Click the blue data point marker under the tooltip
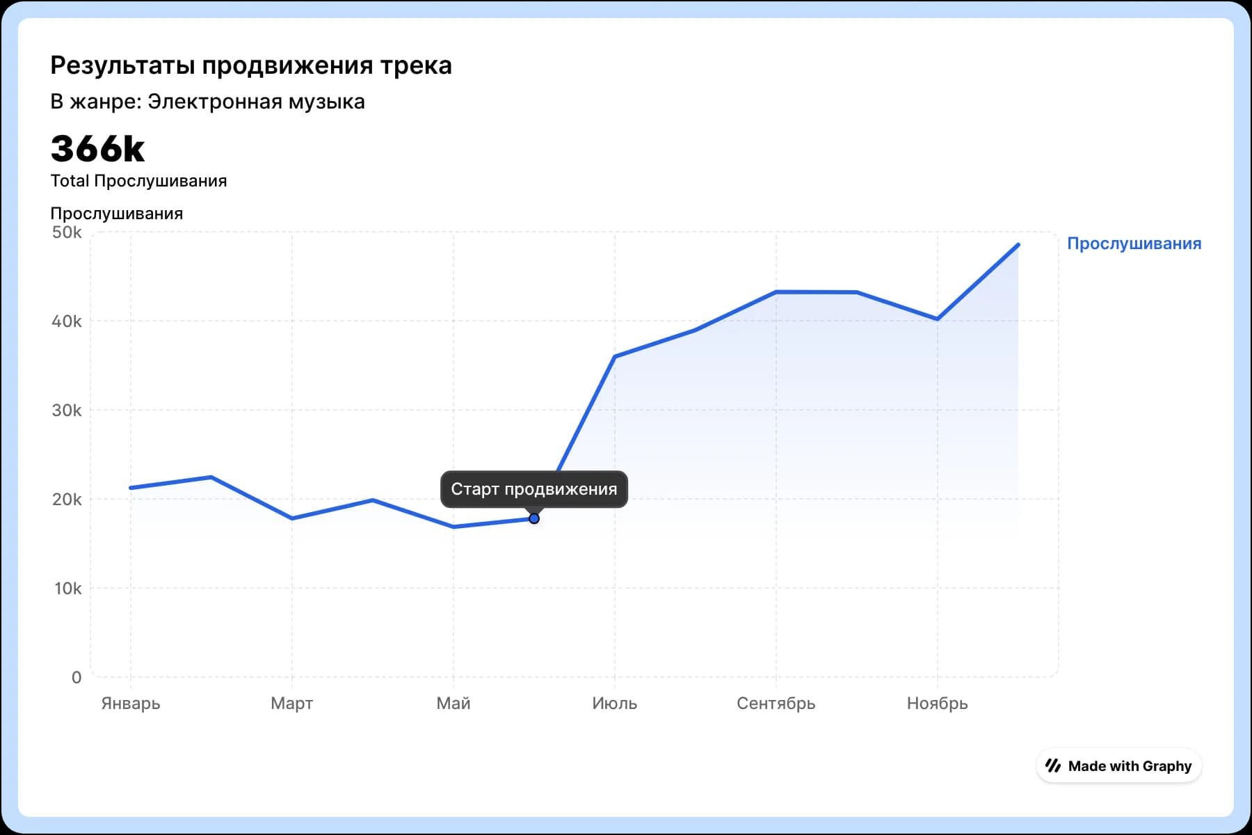The height and width of the screenshot is (835, 1252). [534, 518]
